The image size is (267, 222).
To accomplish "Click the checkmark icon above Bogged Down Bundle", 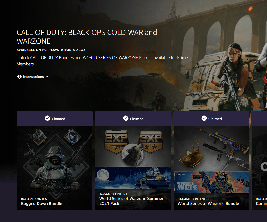I will click(x=47, y=118).
